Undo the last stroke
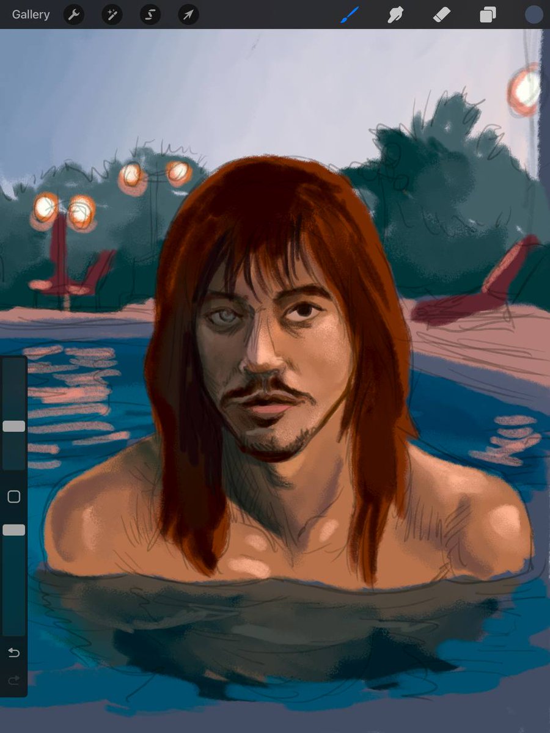The height and width of the screenshot is (733, 550). [13, 653]
